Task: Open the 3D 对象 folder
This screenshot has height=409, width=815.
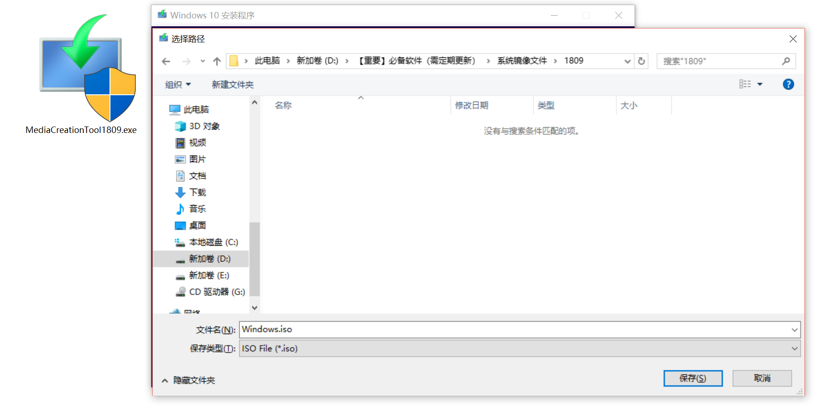Action: coord(197,126)
